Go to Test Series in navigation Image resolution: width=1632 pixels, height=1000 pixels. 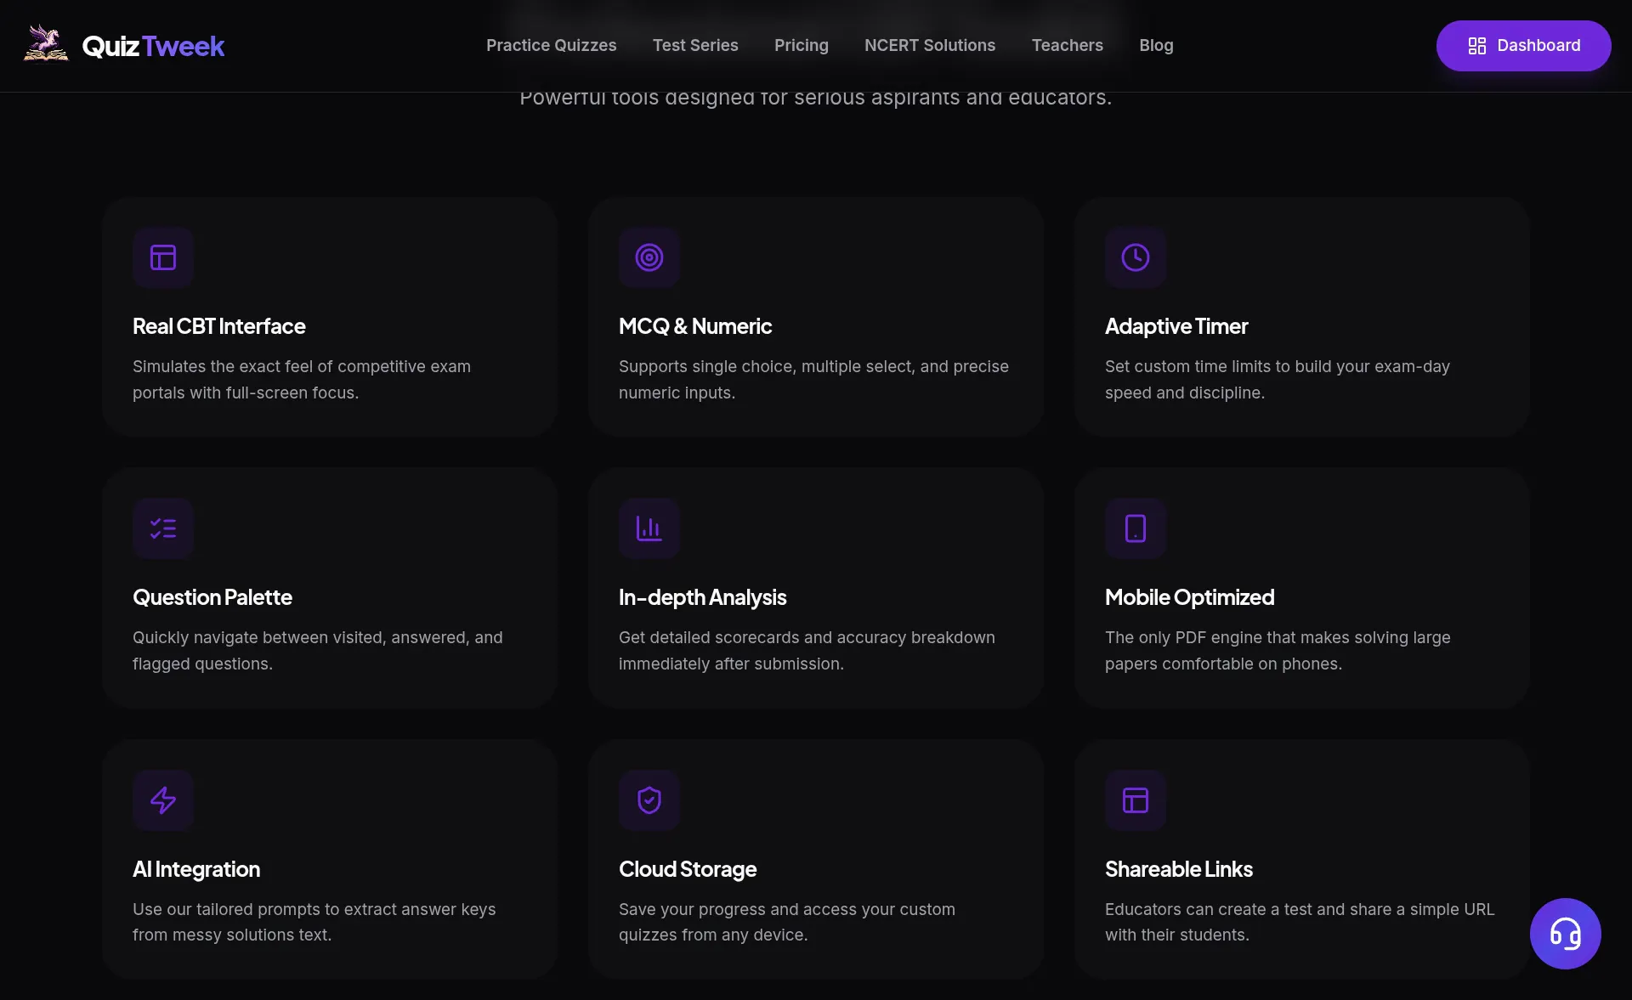click(x=695, y=46)
